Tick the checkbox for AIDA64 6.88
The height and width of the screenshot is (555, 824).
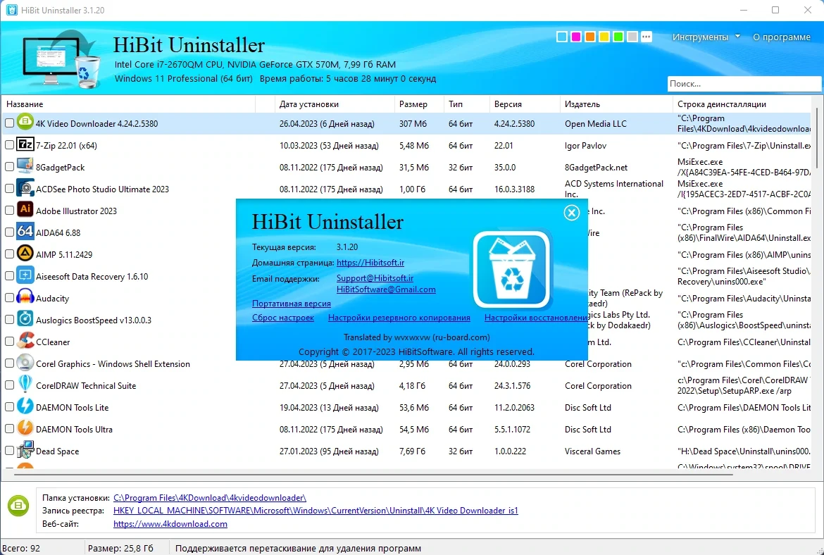[9, 232]
